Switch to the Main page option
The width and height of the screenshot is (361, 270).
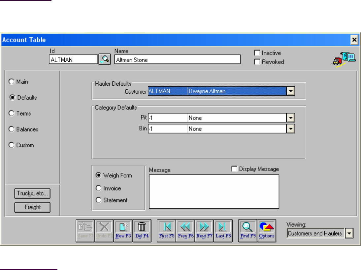12,81
